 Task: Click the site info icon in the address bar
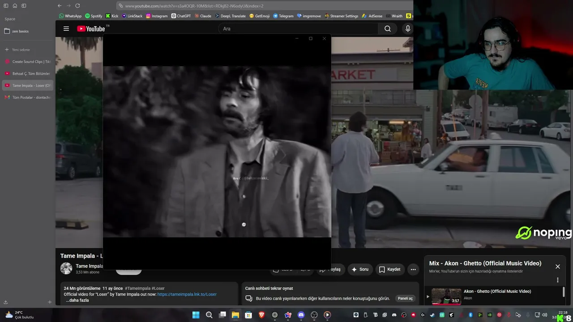pos(121,6)
